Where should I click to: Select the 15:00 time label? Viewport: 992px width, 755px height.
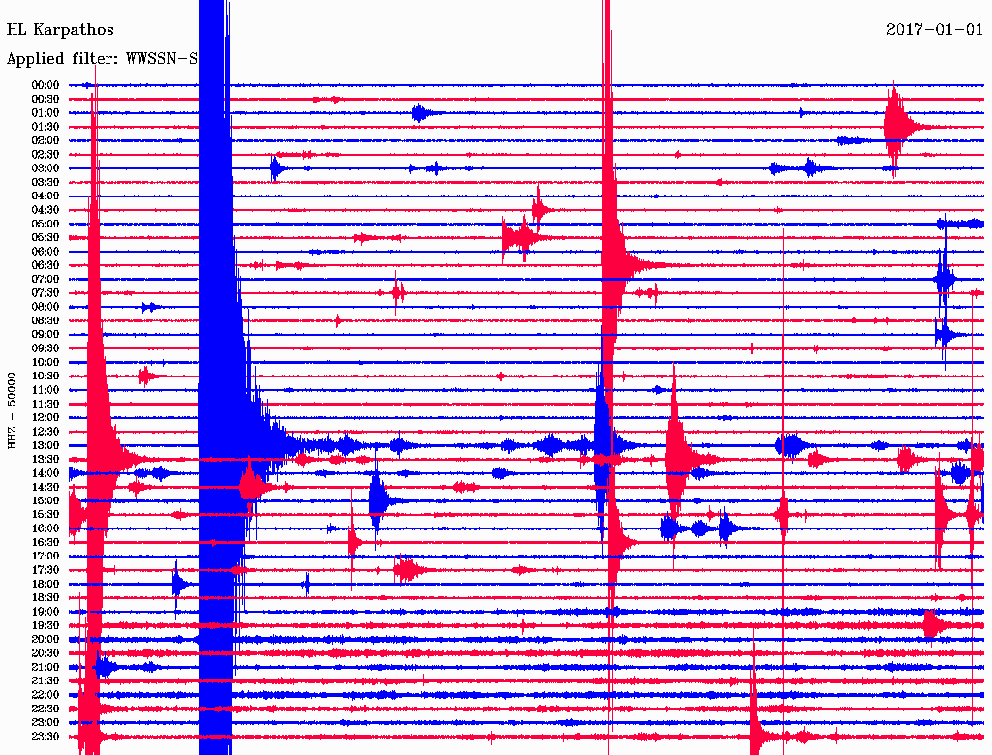[x=46, y=500]
